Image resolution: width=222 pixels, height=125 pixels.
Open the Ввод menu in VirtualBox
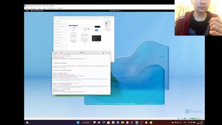tap(44, 8)
